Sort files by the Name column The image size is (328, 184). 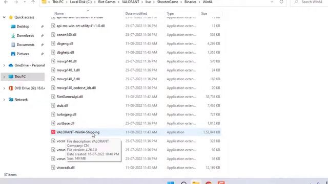pyautogui.click(x=59, y=14)
